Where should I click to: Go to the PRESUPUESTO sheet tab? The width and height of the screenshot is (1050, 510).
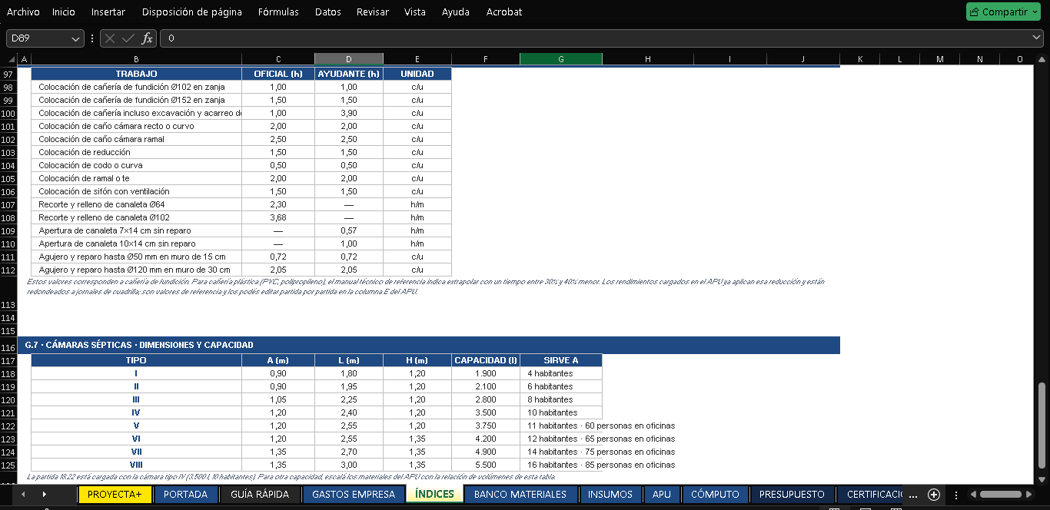pyautogui.click(x=792, y=495)
